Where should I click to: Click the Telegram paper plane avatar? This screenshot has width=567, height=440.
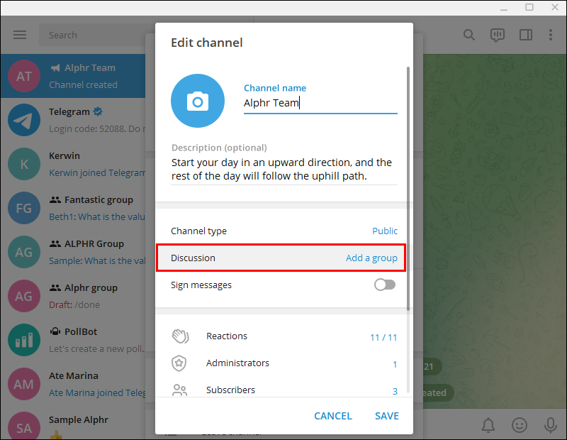point(24,120)
